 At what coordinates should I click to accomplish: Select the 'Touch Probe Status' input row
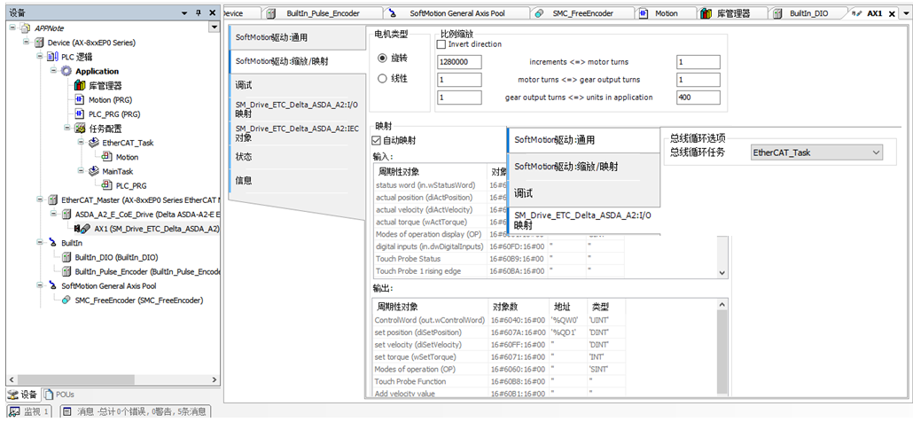[x=498, y=259]
